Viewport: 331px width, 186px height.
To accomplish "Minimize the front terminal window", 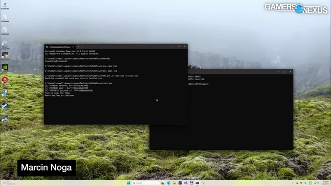I will coord(173,47).
